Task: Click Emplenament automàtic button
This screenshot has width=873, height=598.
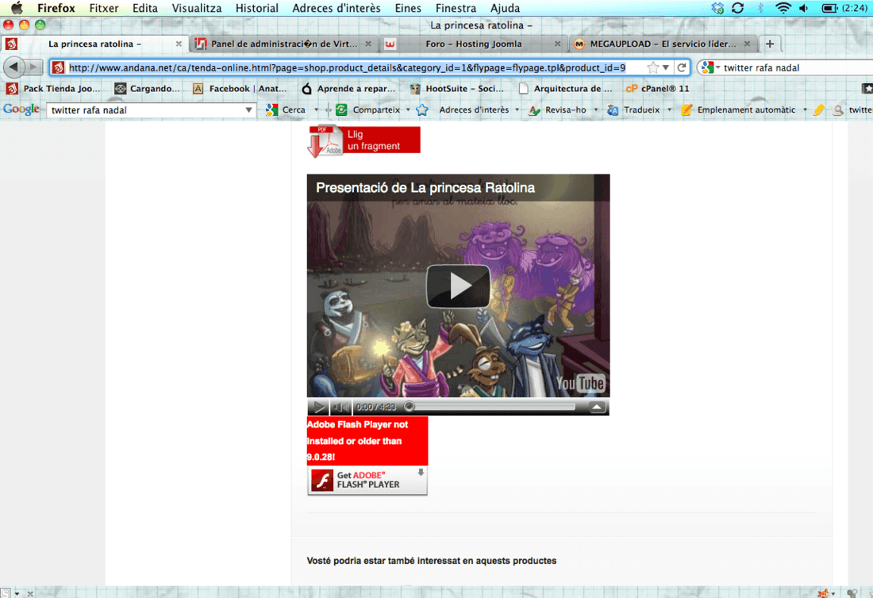Action: [738, 109]
